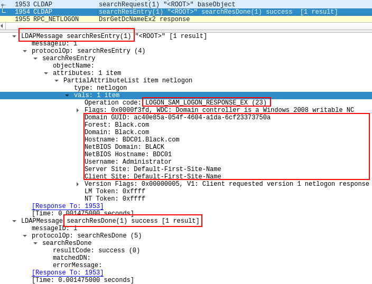Follow Response To: 1953 link under searchResEntry
Image resolution: width=372 pixels, height=284 pixels.
pos(67,206)
